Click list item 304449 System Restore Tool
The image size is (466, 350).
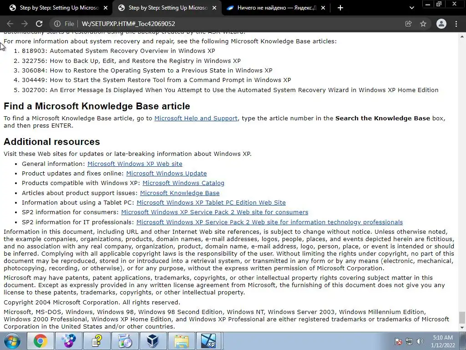(157, 80)
